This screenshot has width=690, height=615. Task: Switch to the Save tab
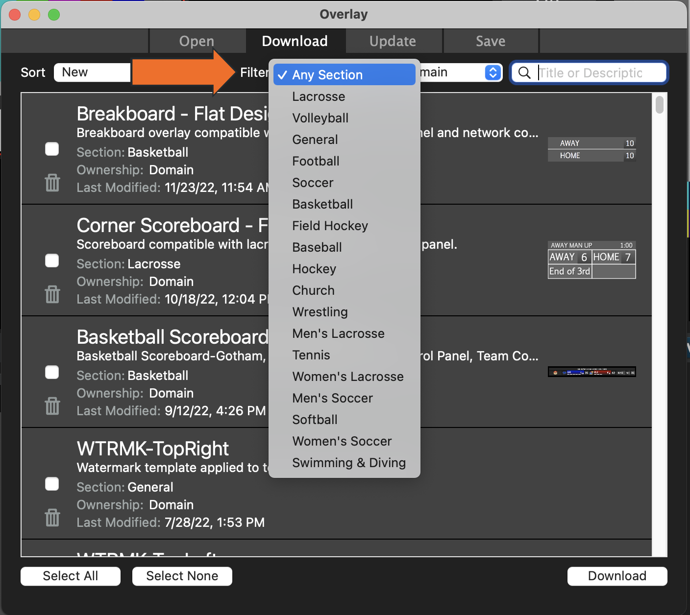490,41
